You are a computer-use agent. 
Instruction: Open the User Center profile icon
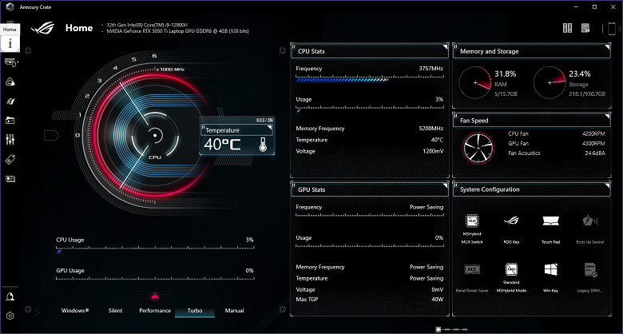pyautogui.click(x=10, y=296)
